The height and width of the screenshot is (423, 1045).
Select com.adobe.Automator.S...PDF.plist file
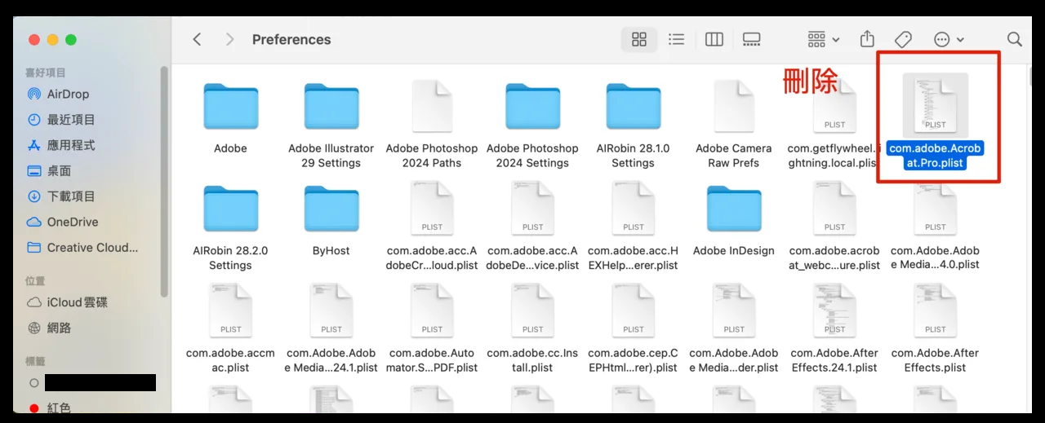(432, 311)
